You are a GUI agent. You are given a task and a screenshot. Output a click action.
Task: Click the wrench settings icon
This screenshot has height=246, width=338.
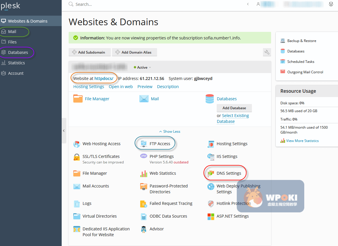266,52
